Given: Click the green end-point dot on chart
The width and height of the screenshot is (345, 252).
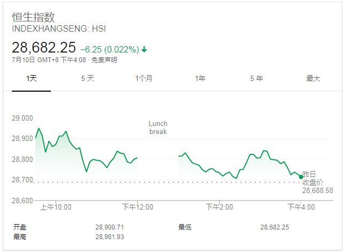Looking at the screenshot, I should (x=301, y=176).
